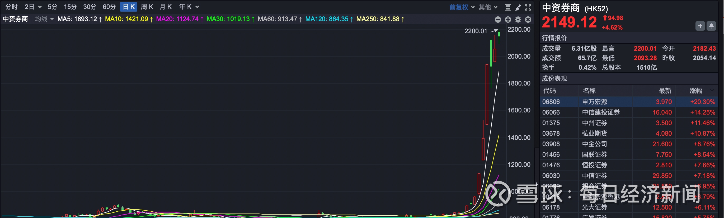Click stock code 06066
The width and height of the screenshot is (724, 218).
[551, 112]
